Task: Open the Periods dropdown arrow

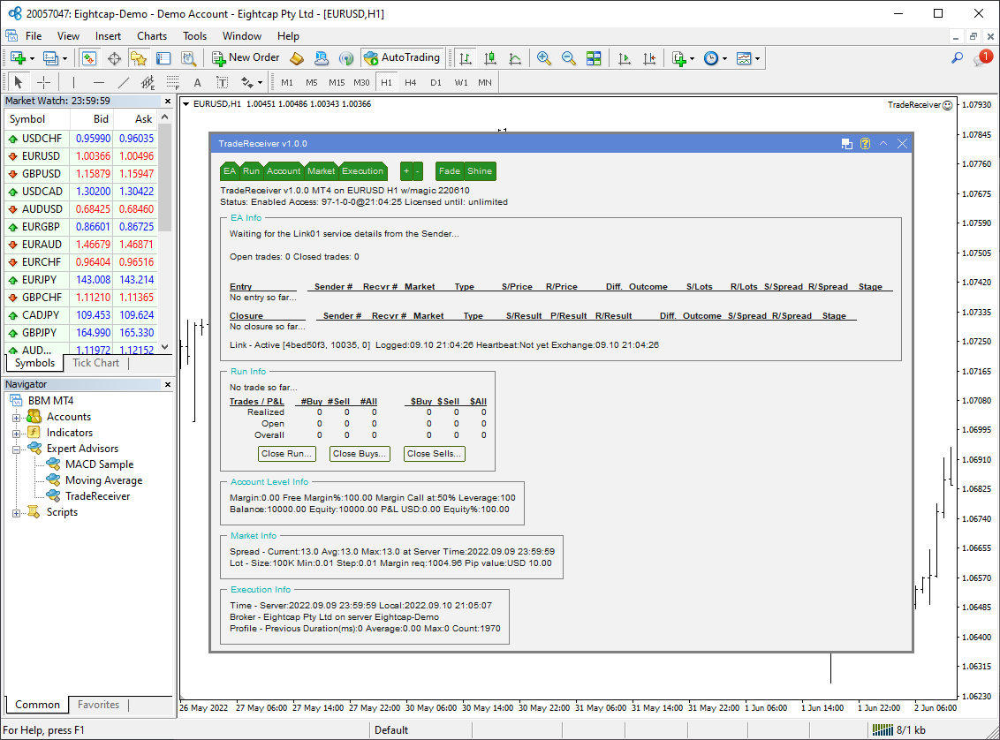Action: point(724,58)
